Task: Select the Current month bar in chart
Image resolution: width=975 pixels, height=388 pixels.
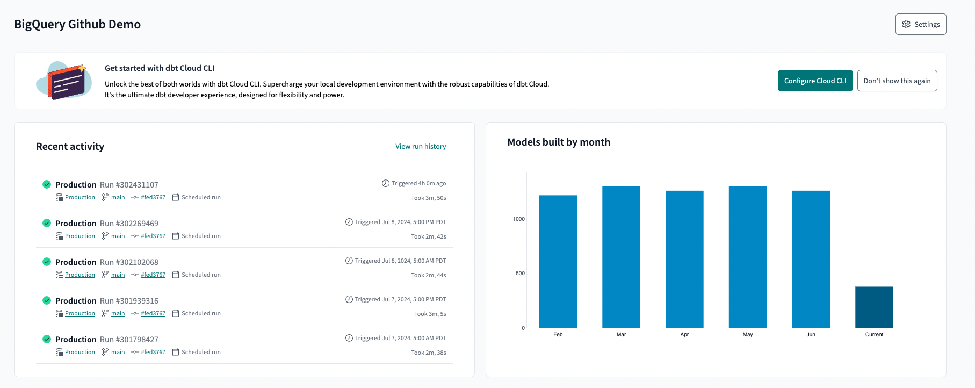Action: [874, 307]
